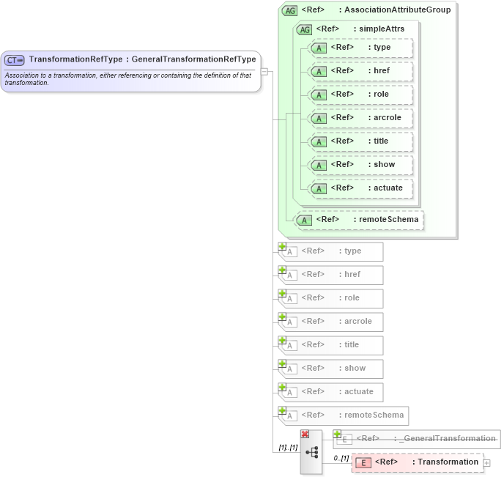Select the greyed ': show' label
This screenshot has width=504, height=477.
pyautogui.click(x=352, y=368)
